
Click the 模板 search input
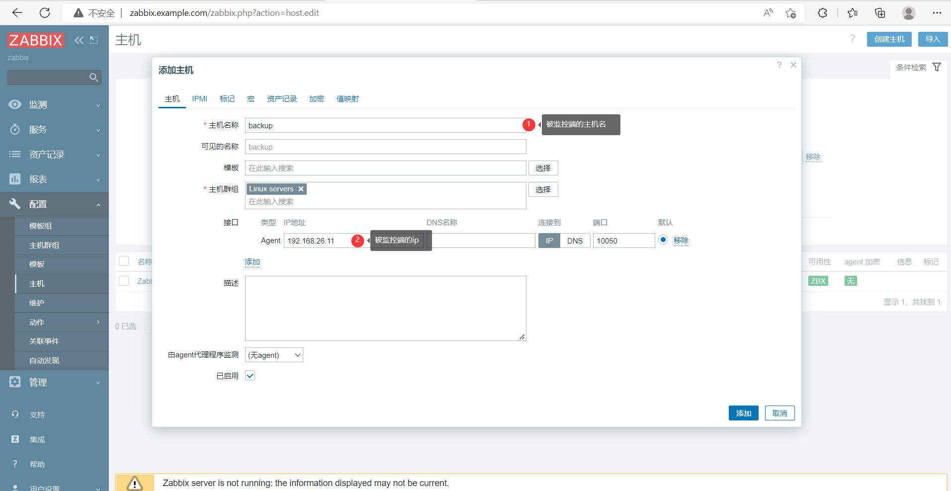point(386,168)
